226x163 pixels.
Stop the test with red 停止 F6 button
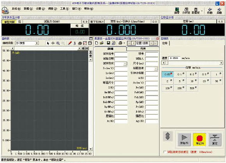199,139
